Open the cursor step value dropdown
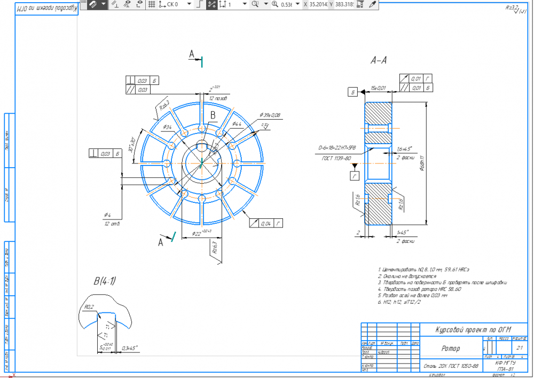 click(x=245, y=4)
